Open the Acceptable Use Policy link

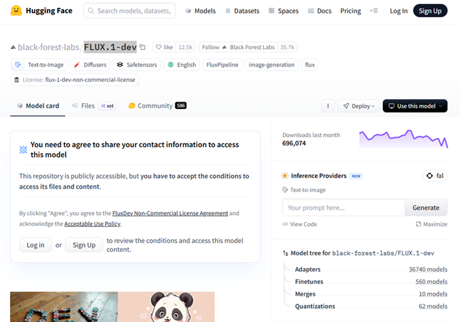point(92,224)
